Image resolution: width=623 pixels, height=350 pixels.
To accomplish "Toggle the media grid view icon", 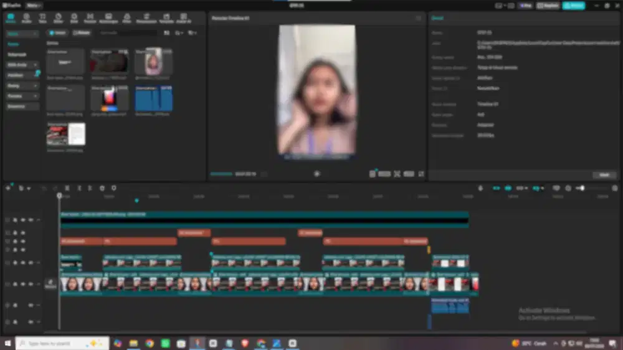I will click(x=166, y=33).
